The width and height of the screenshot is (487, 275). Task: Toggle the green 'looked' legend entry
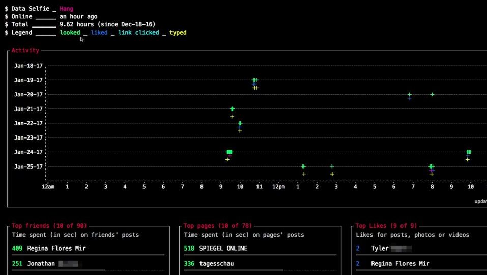coord(70,33)
